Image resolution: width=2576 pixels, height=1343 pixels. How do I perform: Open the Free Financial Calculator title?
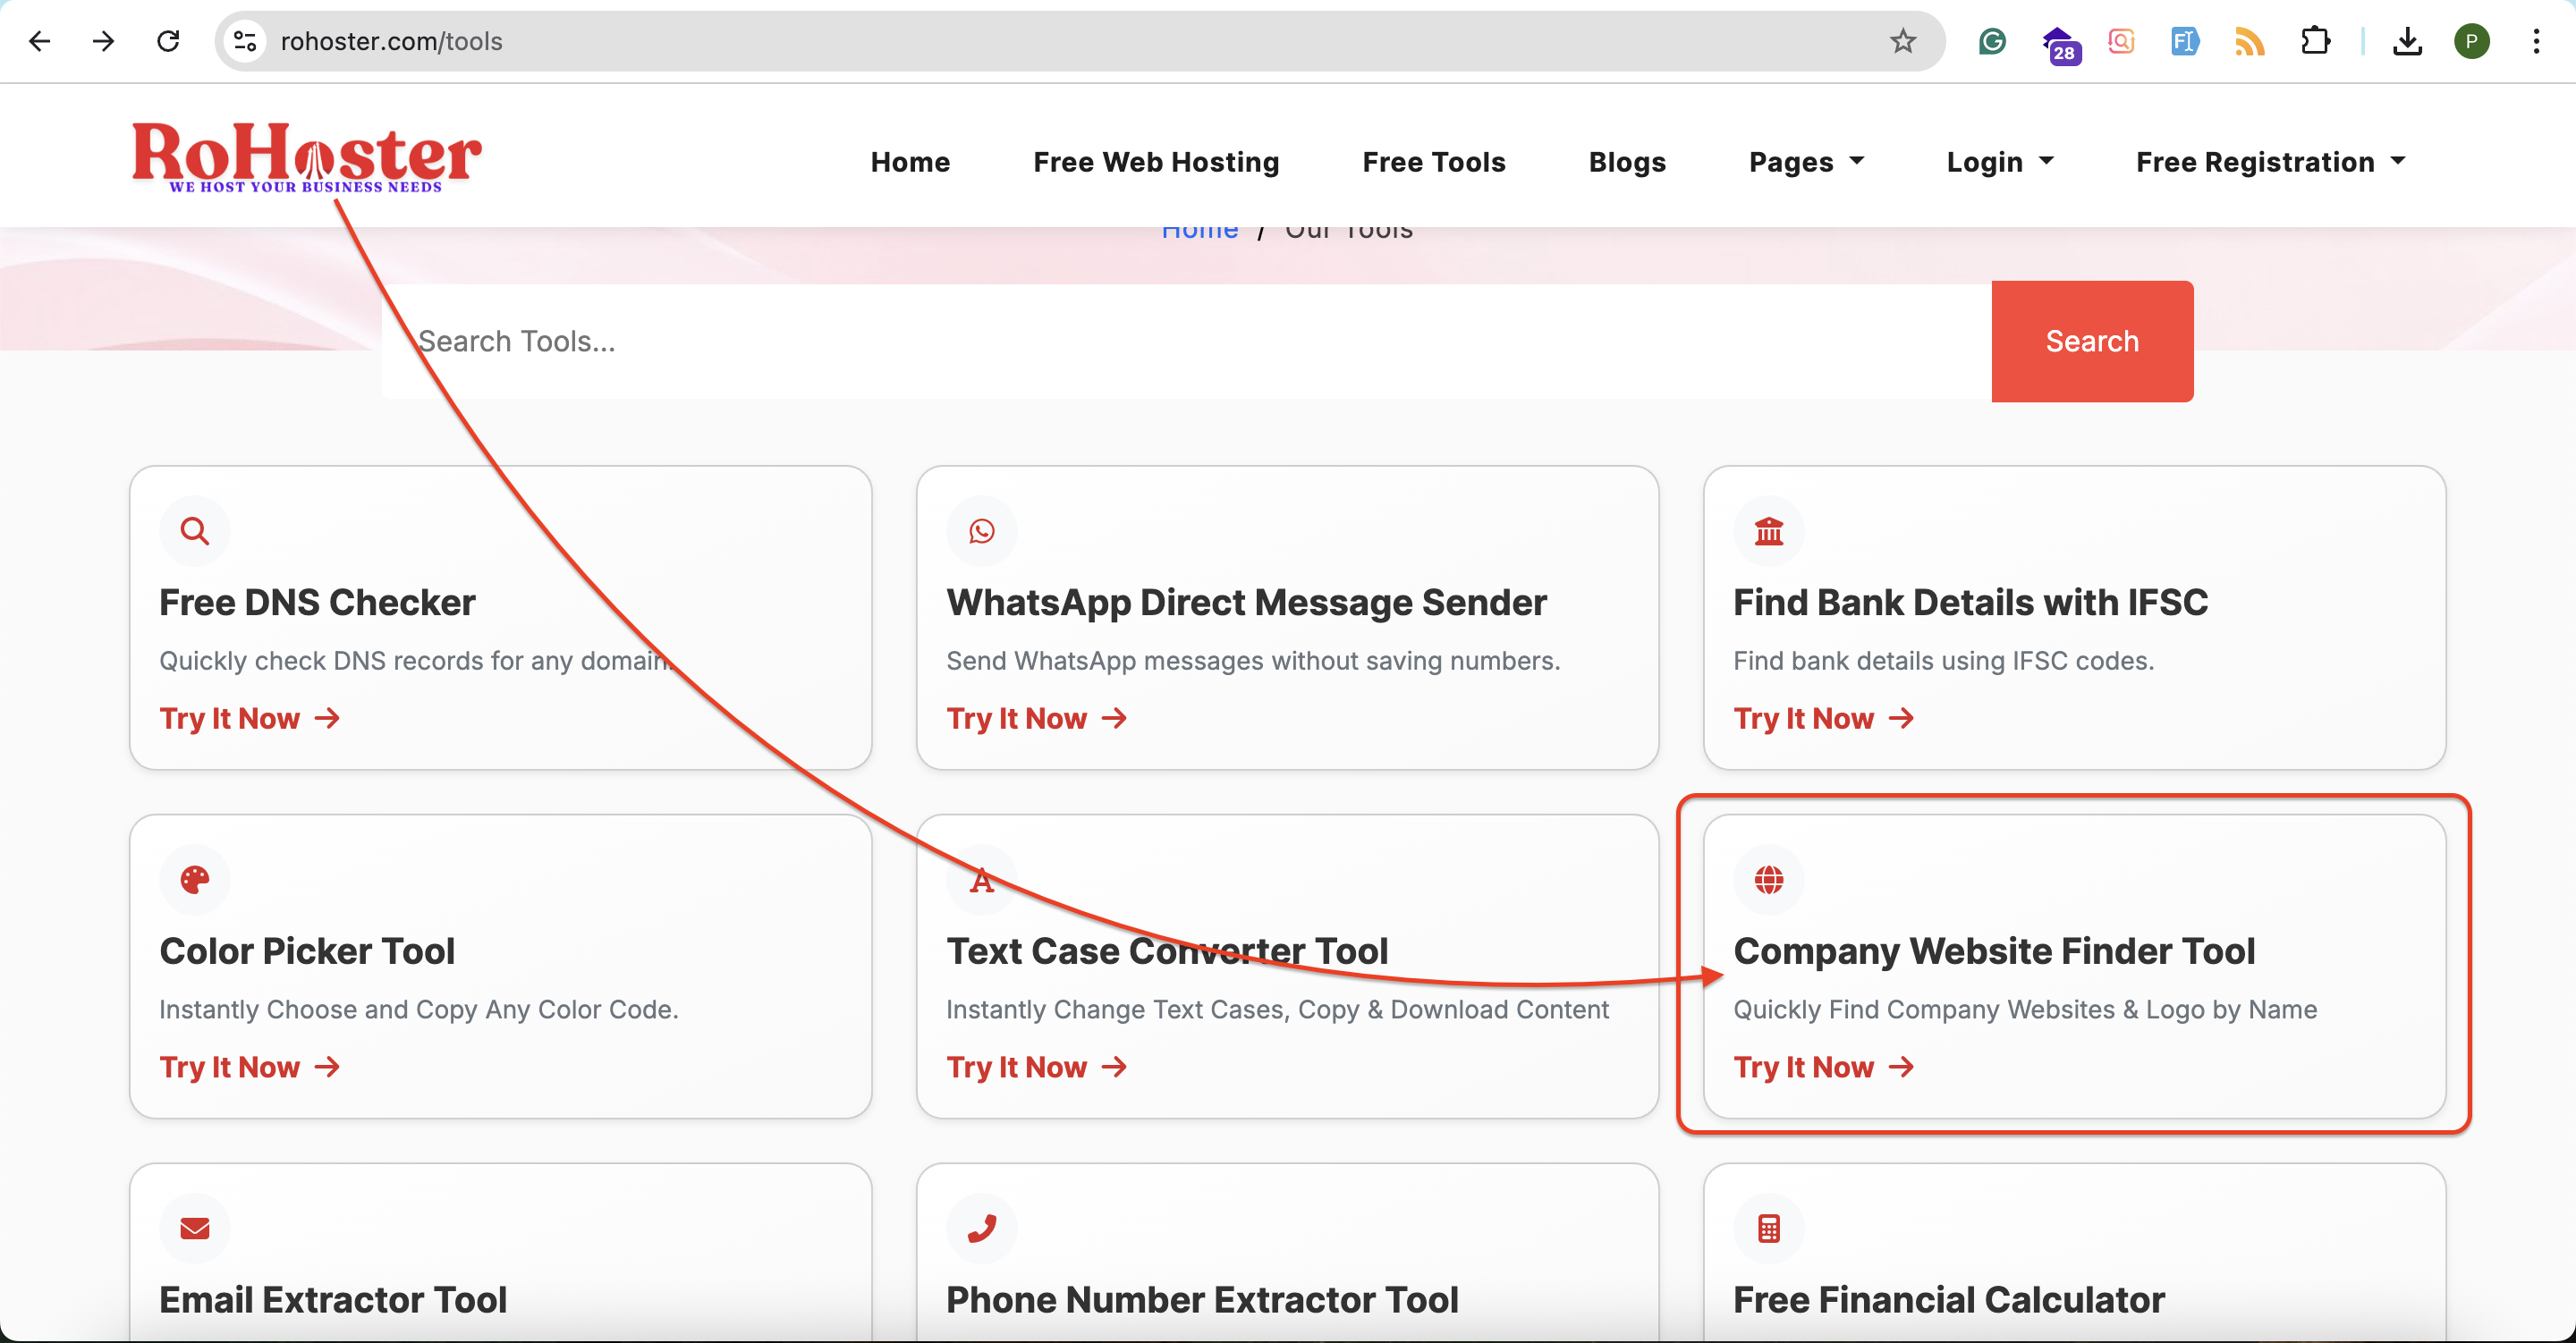tap(1949, 1300)
